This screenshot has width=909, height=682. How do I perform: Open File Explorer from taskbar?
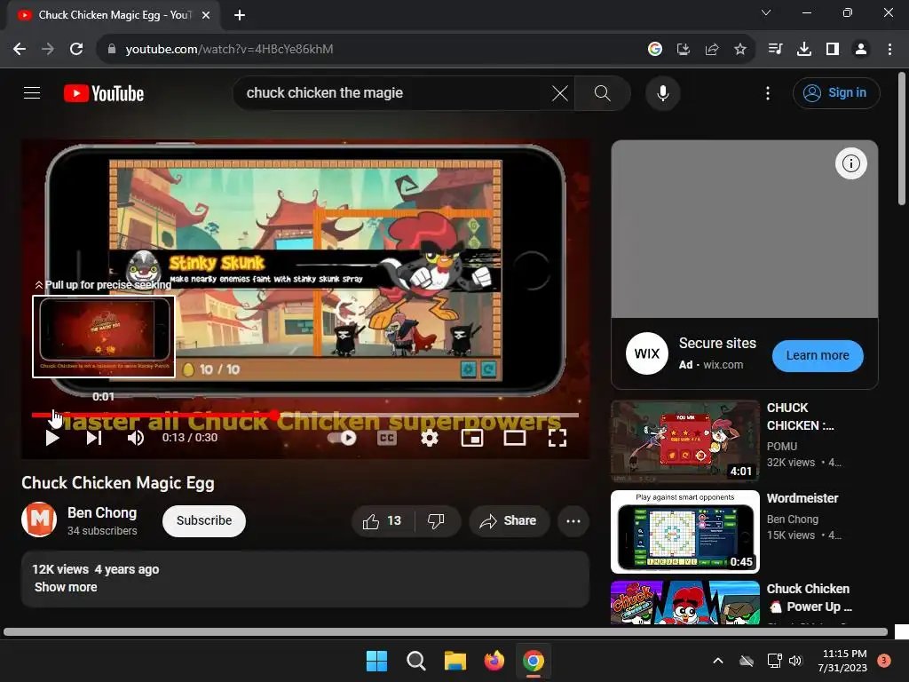(455, 661)
